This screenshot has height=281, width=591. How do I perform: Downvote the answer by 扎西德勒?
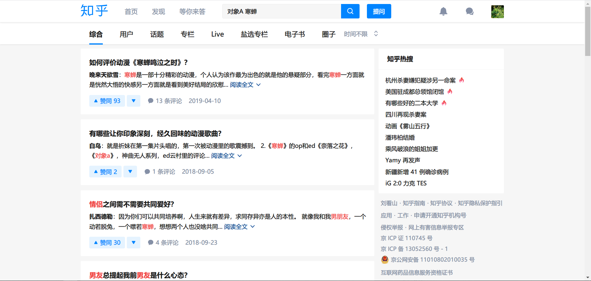[134, 243]
